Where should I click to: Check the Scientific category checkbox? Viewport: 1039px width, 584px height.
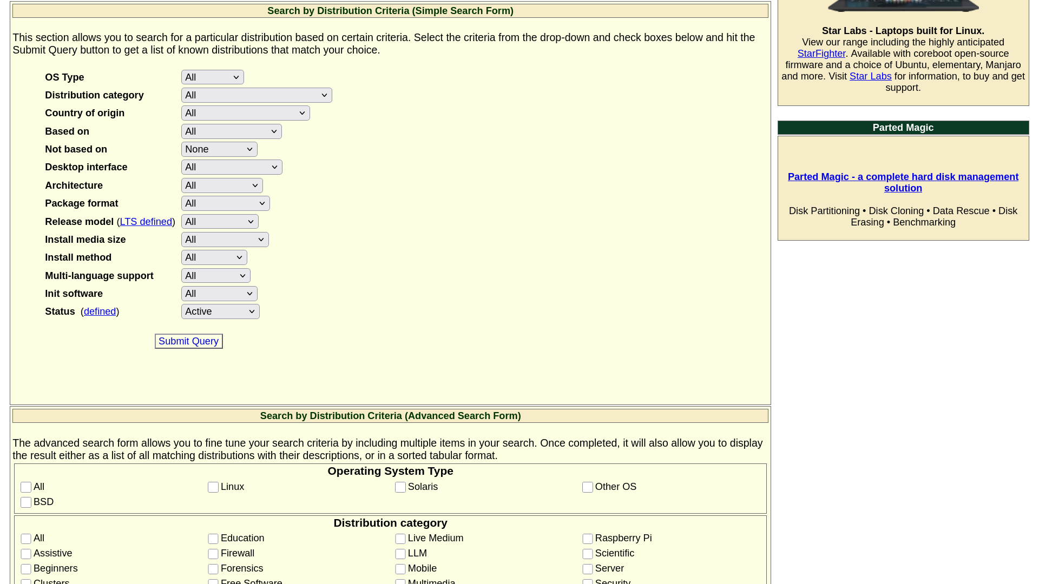click(x=588, y=554)
